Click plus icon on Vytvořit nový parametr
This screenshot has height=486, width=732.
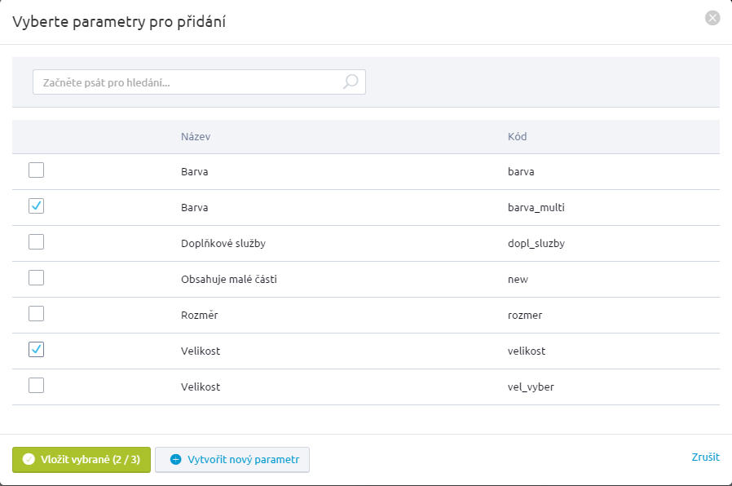[x=175, y=459]
